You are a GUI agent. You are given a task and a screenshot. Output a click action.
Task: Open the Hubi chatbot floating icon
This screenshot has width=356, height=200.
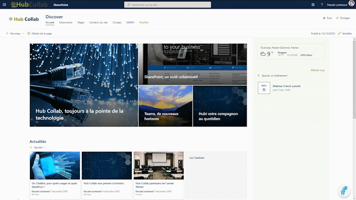click(344, 191)
